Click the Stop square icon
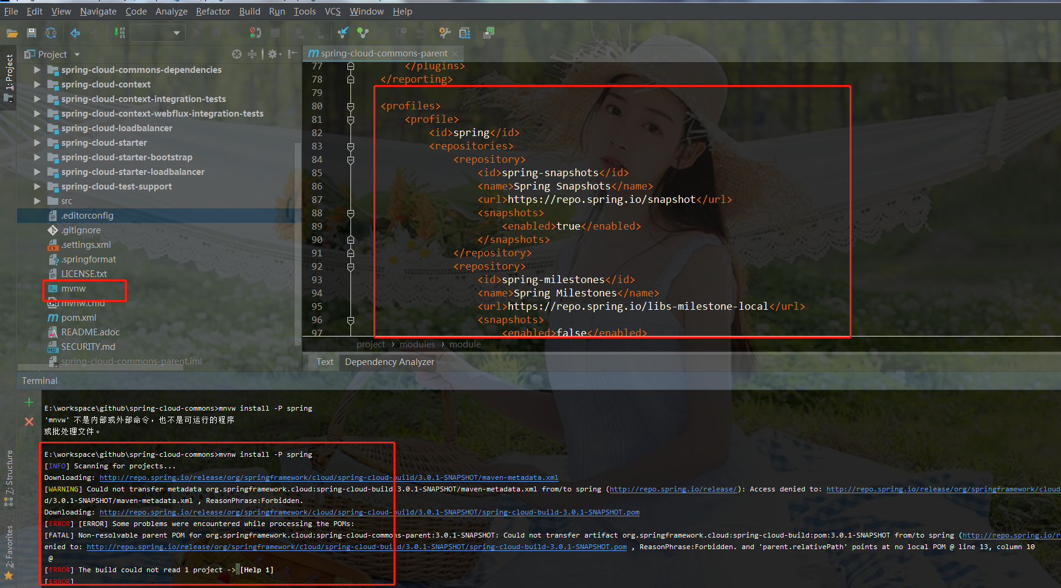The width and height of the screenshot is (1061, 588). (x=275, y=33)
